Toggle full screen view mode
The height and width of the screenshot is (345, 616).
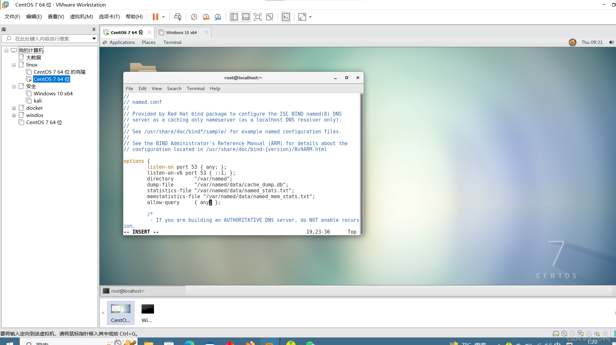258,17
